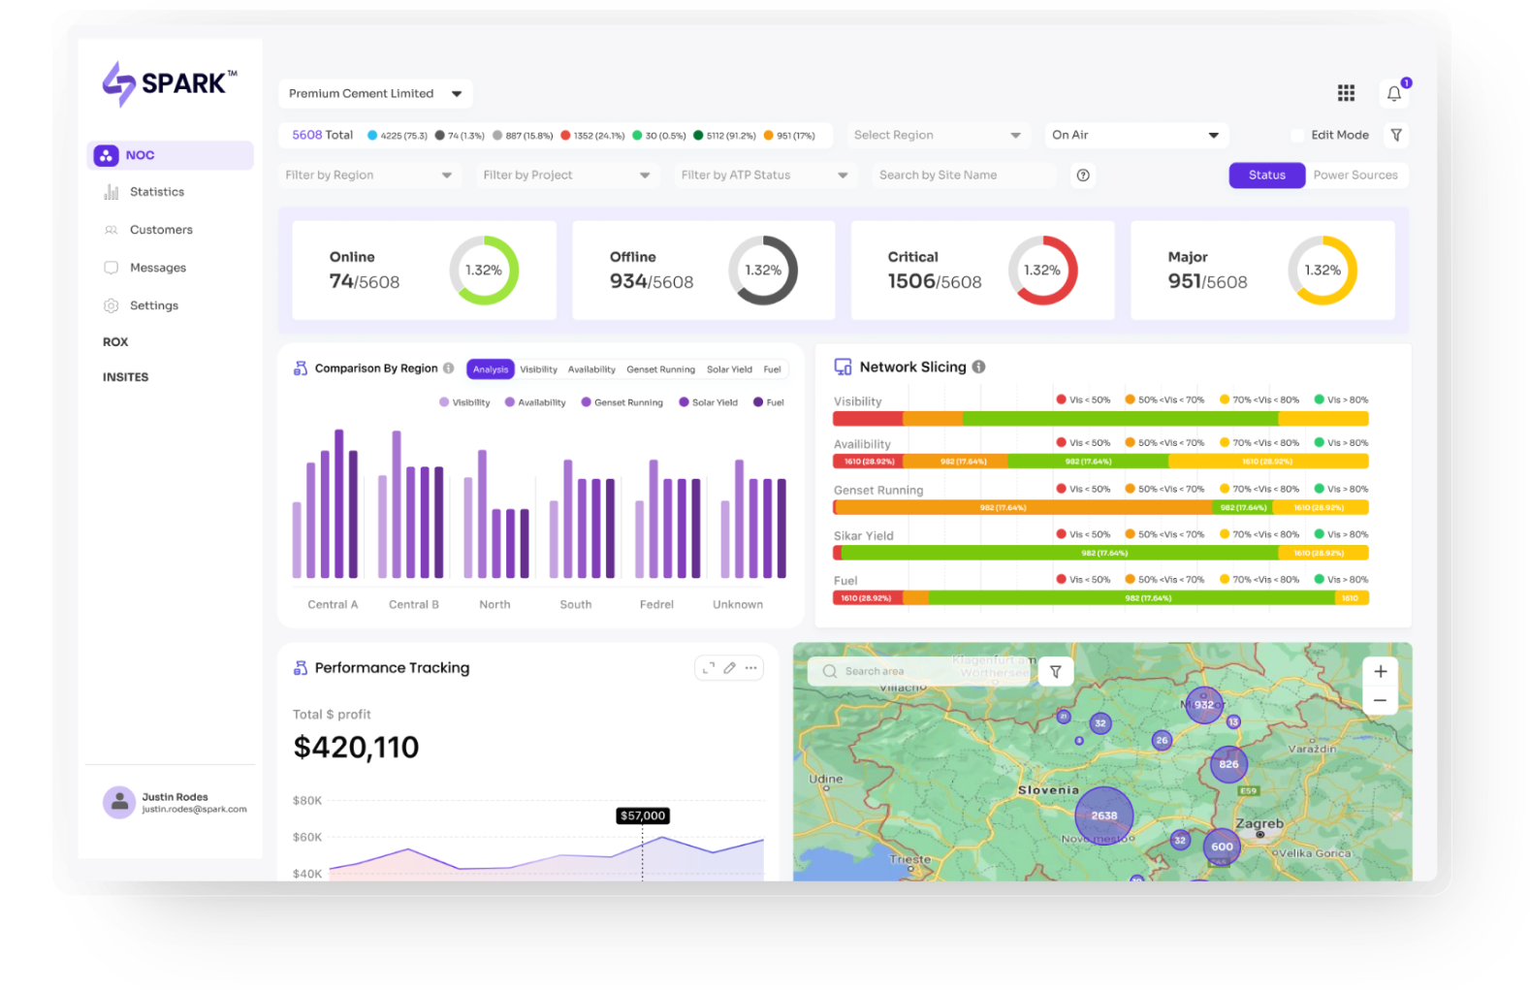Switch to the Genset Running tab
1530x991 pixels.
click(660, 369)
